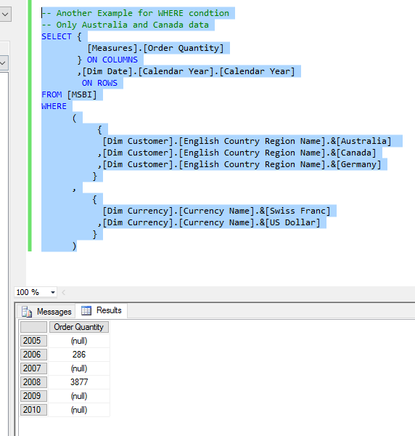Click the (null) cell for 2010
Screen dimensions: 415x436
click(x=79, y=410)
